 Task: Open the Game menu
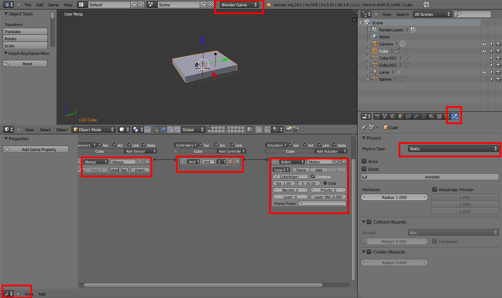[53, 5]
